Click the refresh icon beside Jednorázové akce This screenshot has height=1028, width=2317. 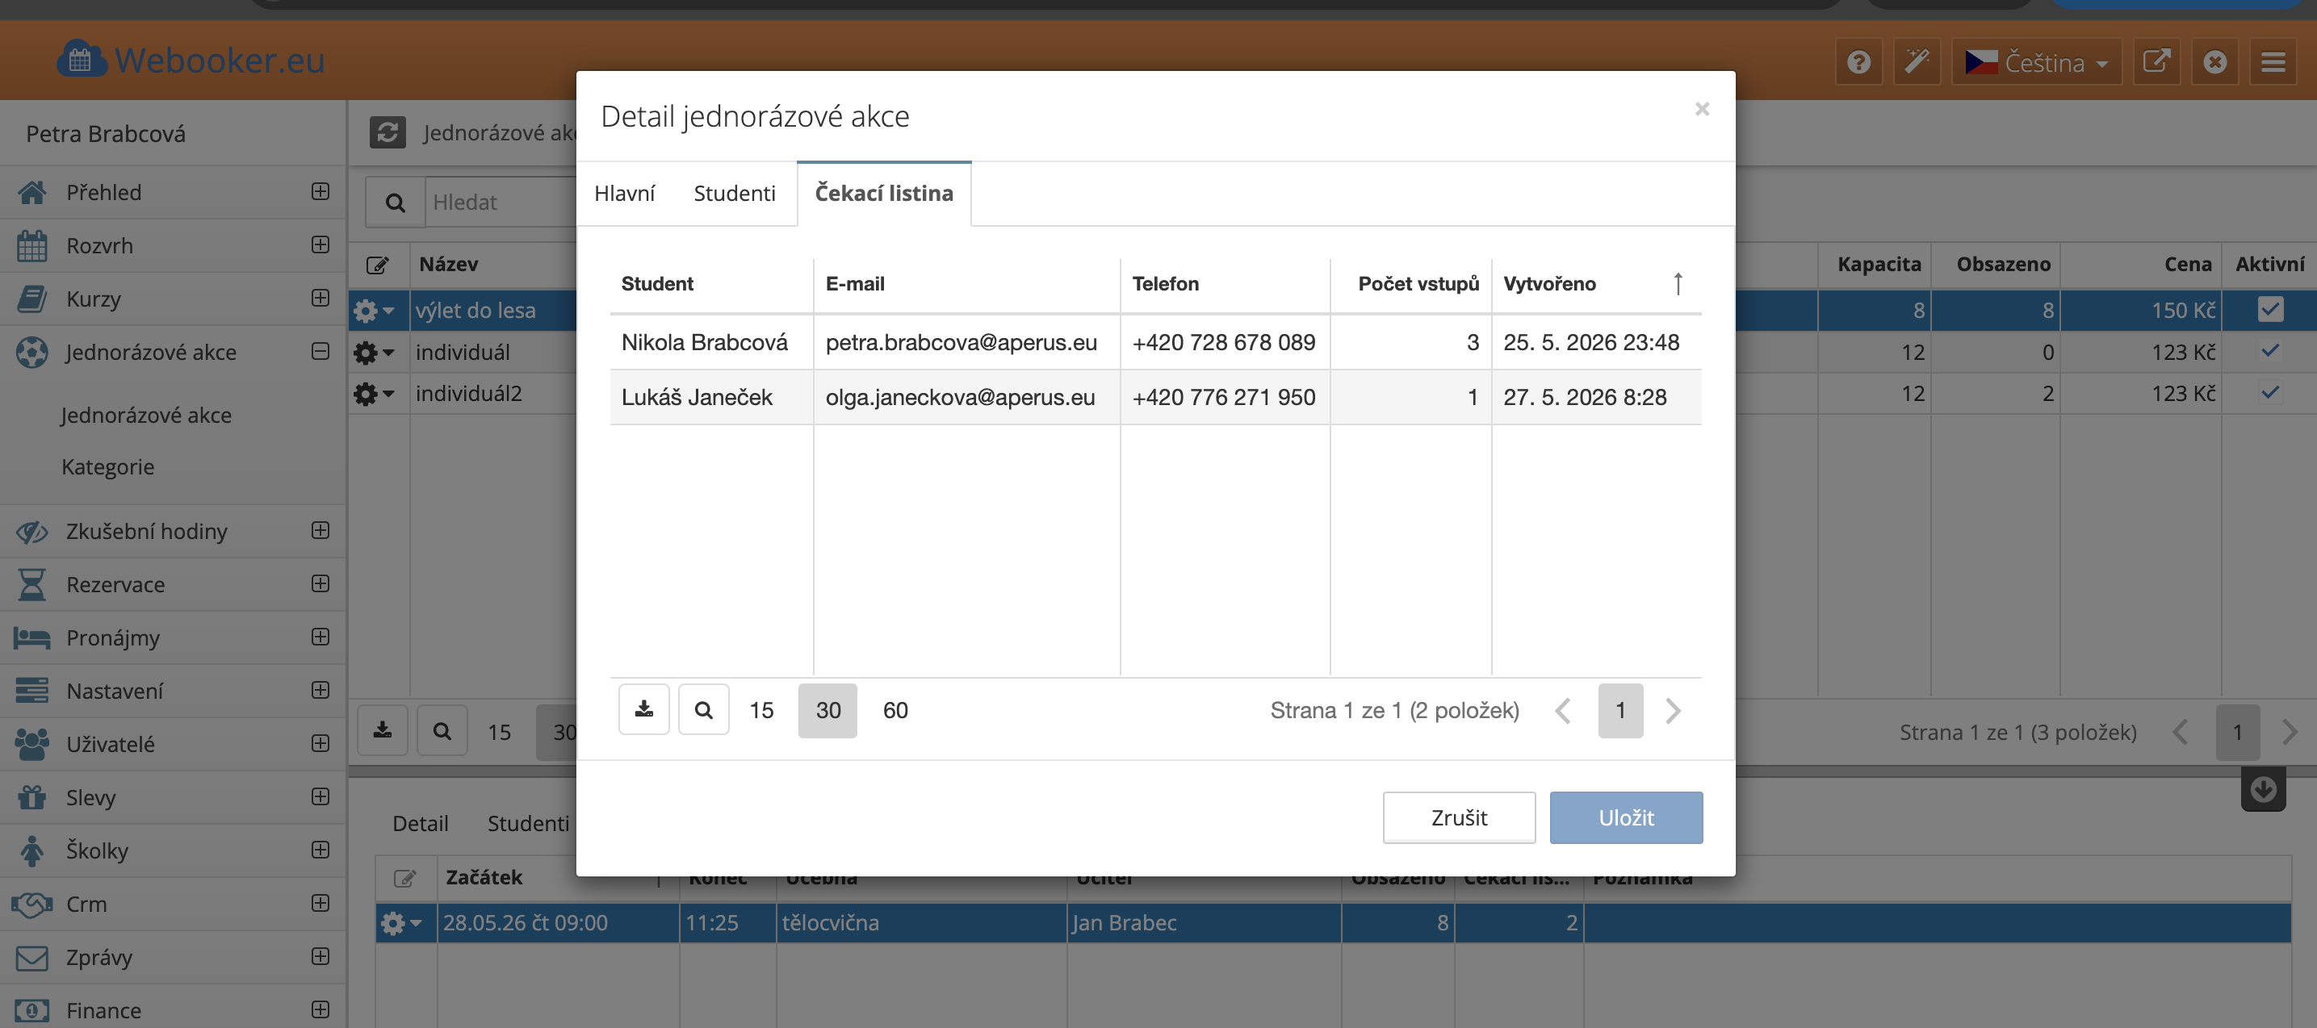388,132
